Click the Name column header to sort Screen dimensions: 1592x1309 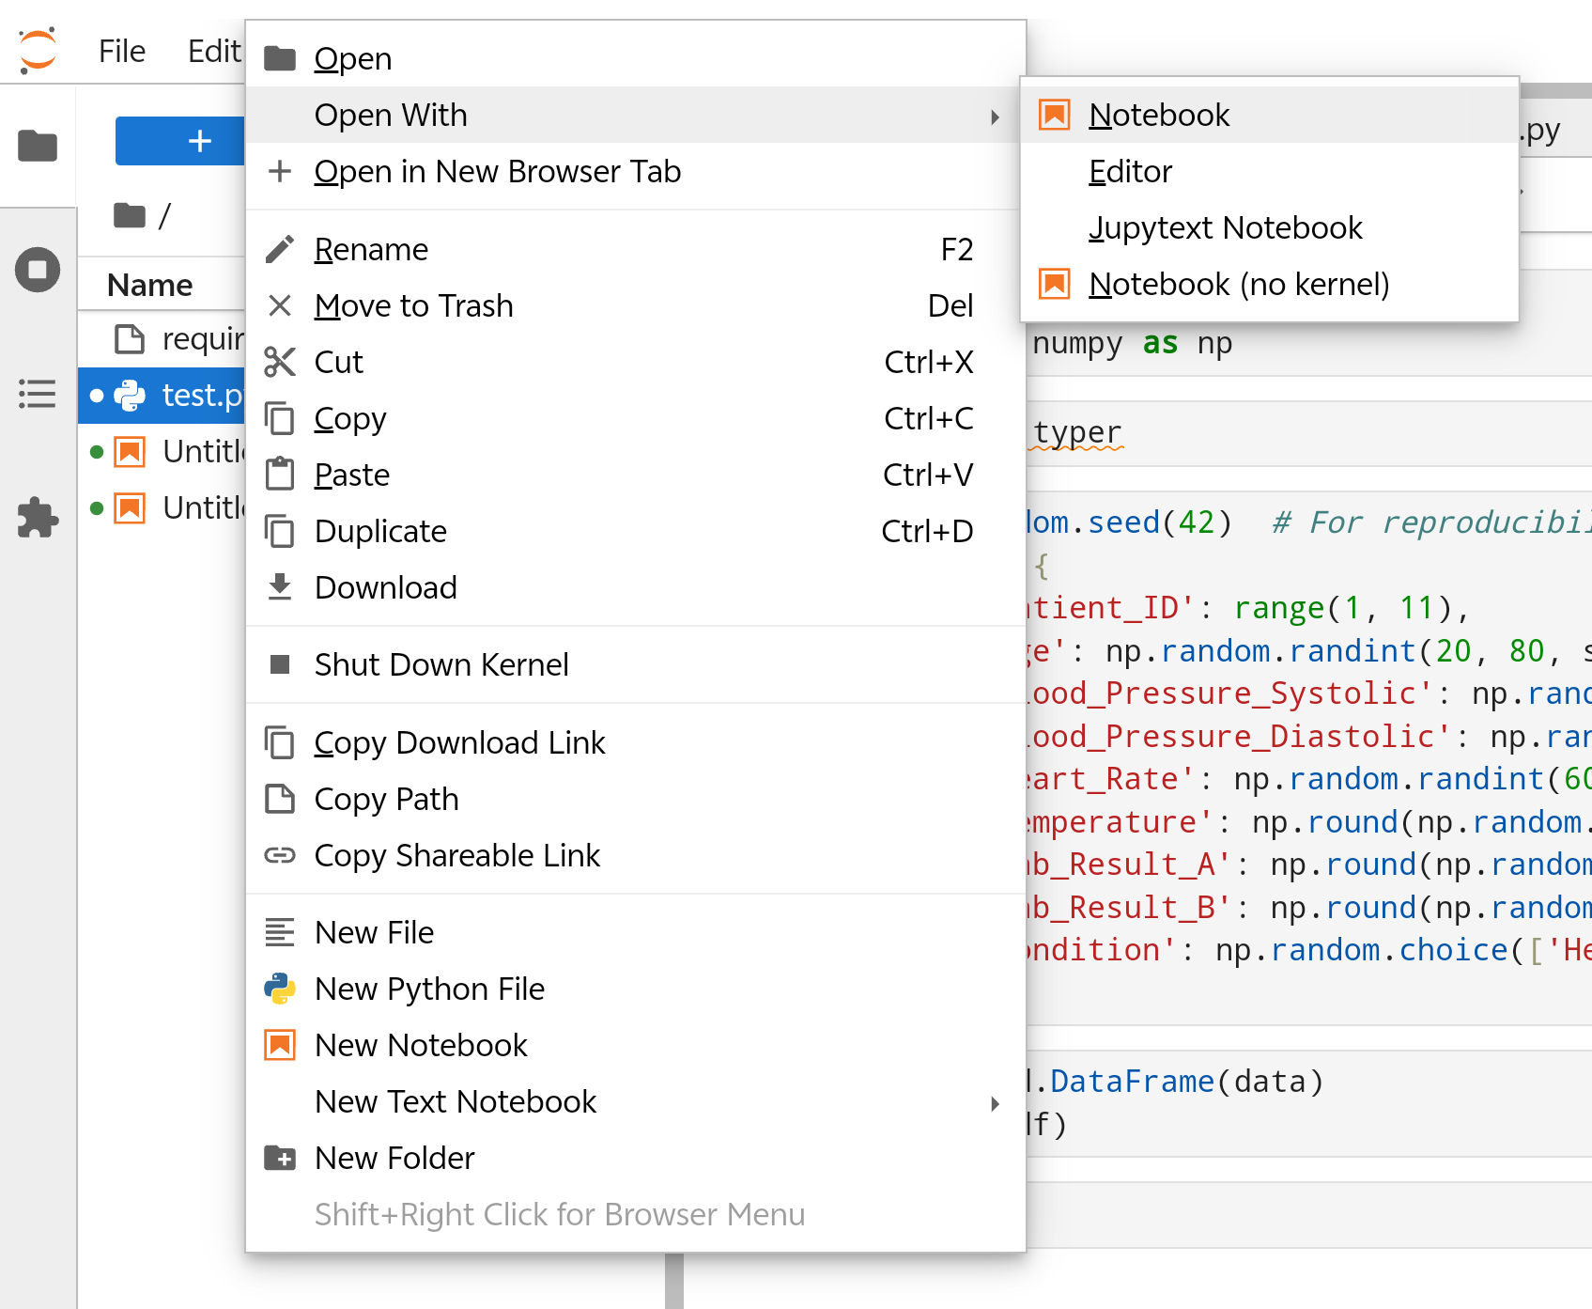(x=150, y=285)
